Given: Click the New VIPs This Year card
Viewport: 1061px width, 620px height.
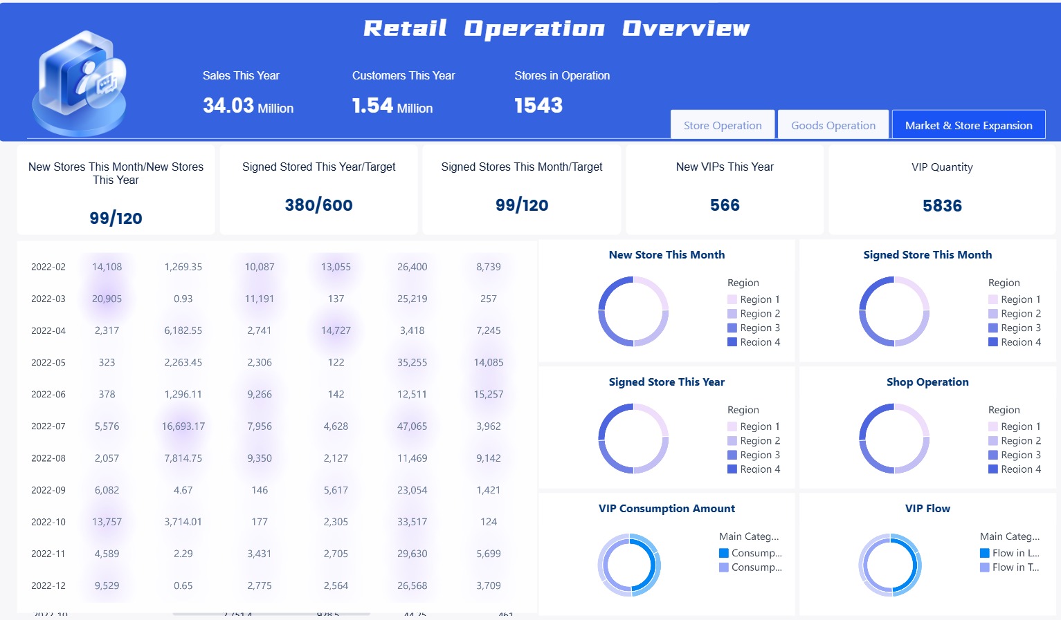Looking at the screenshot, I should pyautogui.click(x=725, y=189).
